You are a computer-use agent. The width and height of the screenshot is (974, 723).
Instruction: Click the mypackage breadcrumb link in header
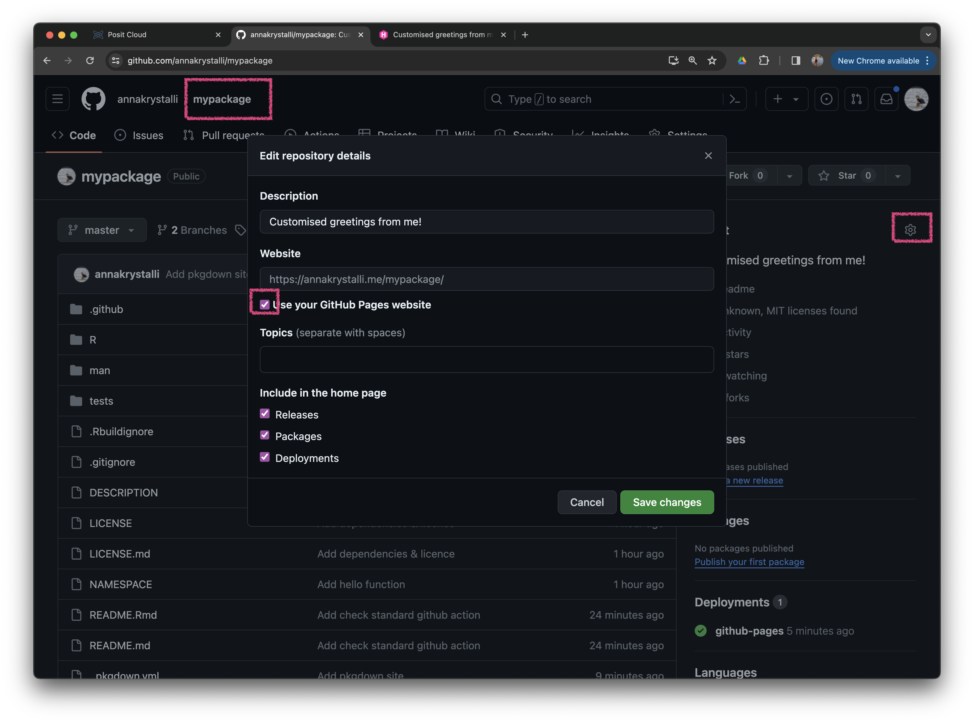coord(222,99)
